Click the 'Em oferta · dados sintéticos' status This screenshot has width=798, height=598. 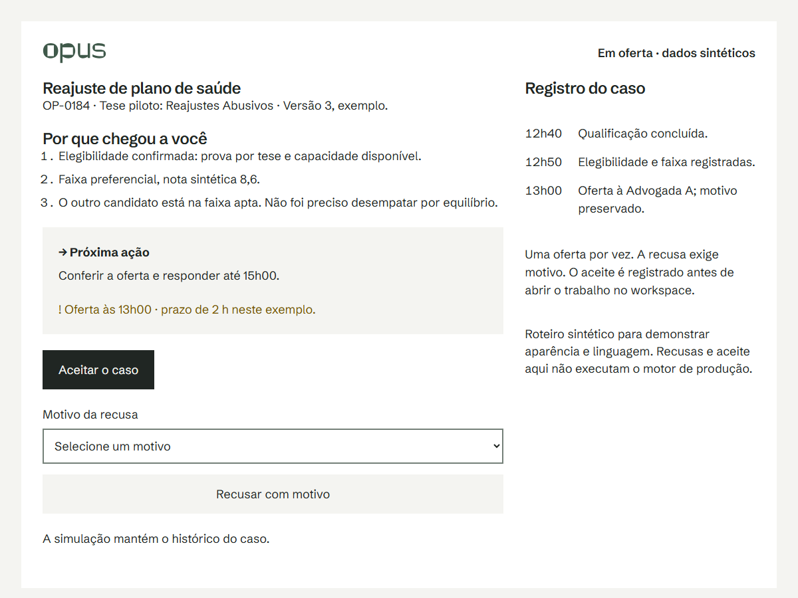[x=676, y=53]
